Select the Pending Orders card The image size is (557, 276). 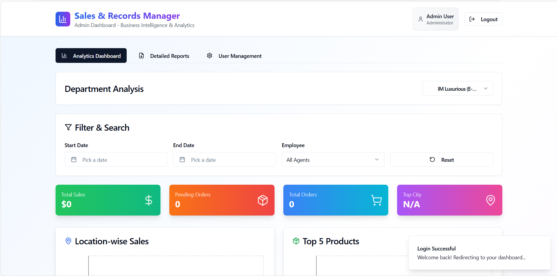click(222, 200)
